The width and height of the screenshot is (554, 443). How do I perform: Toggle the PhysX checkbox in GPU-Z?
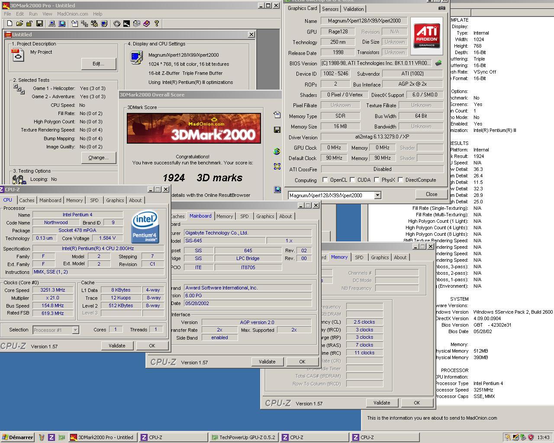coord(377,180)
